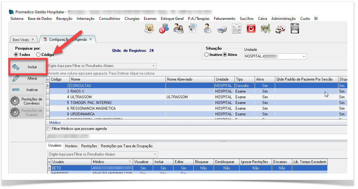Expand the Usuários tab filter dropdown
The height and width of the screenshot is (189, 358).
(155, 155)
